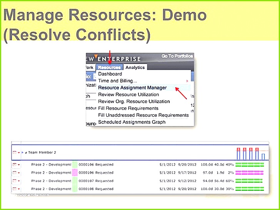This screenshot has width=280, height=210.
Task: Click the calendar icon on the 0000107 row
Action: (x=15, y=181)
